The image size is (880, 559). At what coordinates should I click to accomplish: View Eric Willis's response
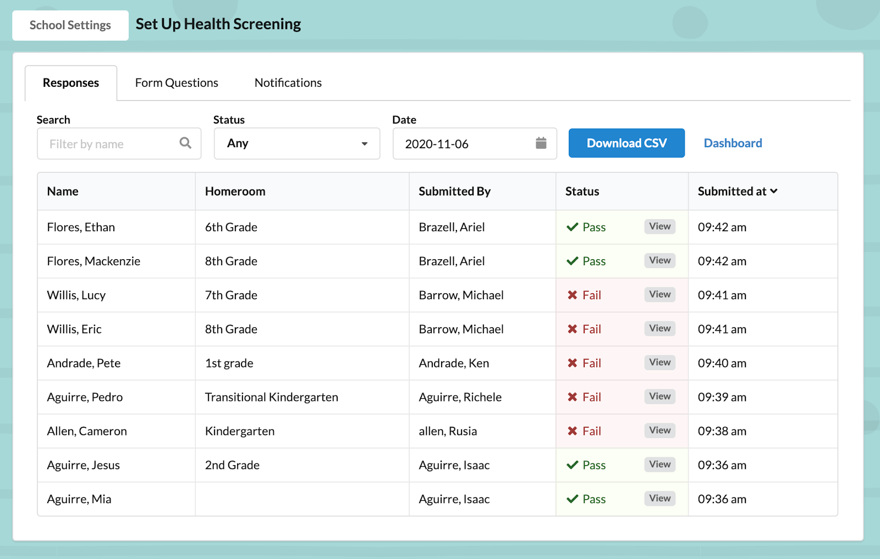(x=660, y=328)
